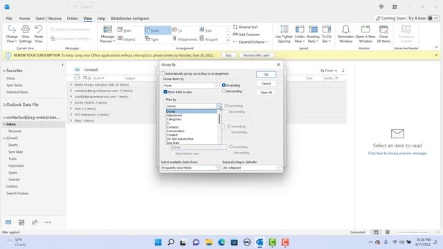Open the By From sort dropdown
The width and height of the screenshot is (443, 249).
coord(329,71)
